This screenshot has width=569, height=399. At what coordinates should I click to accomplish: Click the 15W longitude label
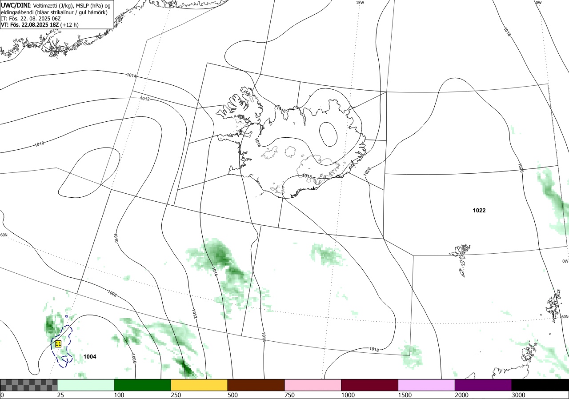[360, 3]
